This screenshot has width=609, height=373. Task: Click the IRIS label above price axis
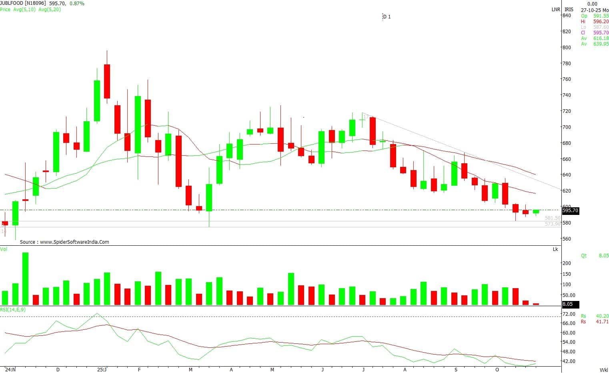[x=569, y=10]
